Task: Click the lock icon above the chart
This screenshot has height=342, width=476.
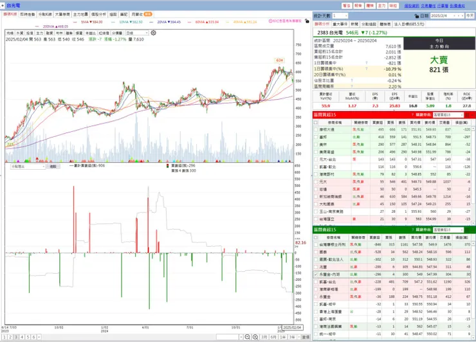Action: pyautogui.click(x=307, y=21)
